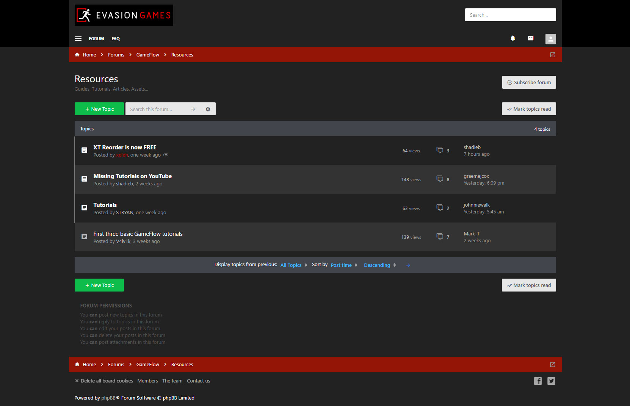
Task: Open First three basic GameFlow tutorials
Action: click(138, 234)
